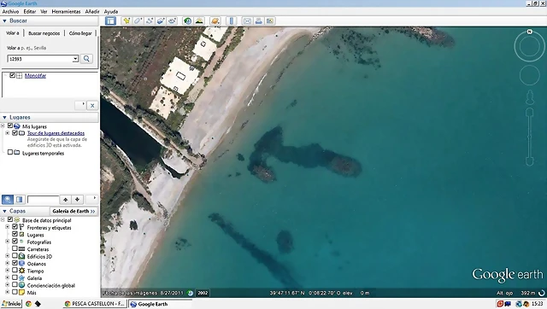Expand the Fronteras y etiquetas tree node
The height and width of the screenshot is (309, 547).
[x=8, y=227]
